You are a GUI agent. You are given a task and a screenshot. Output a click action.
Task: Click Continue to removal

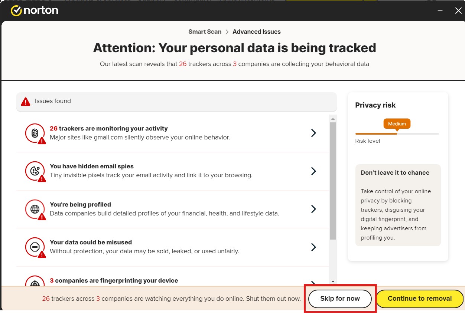(x=420, y=299)
